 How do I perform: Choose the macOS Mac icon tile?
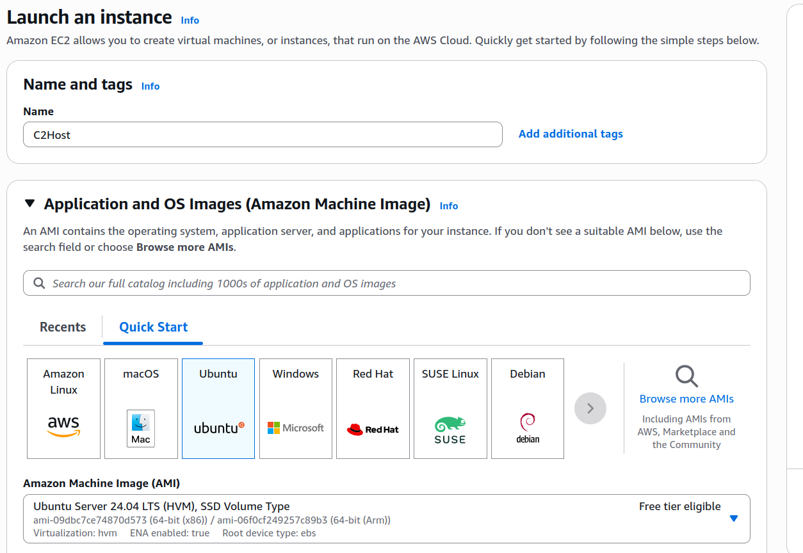[141, 408]
